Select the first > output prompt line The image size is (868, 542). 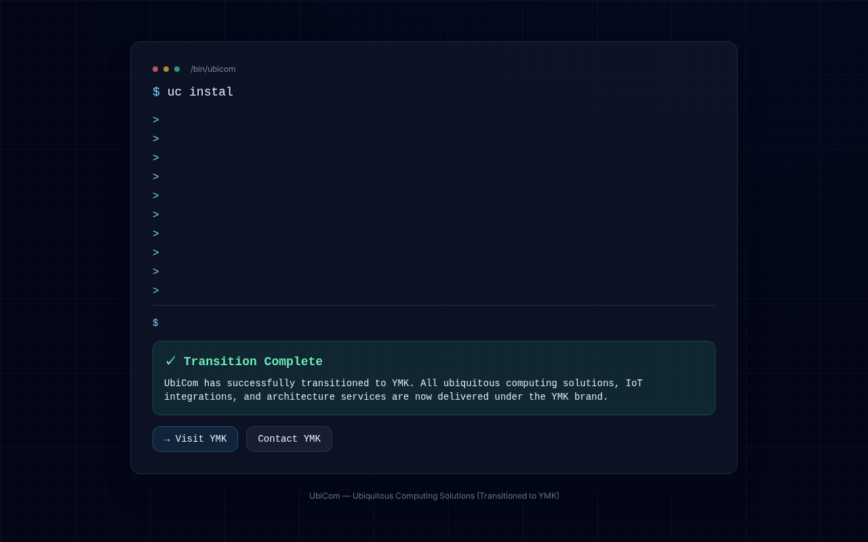pyautogui.click(x=156, y=121)
